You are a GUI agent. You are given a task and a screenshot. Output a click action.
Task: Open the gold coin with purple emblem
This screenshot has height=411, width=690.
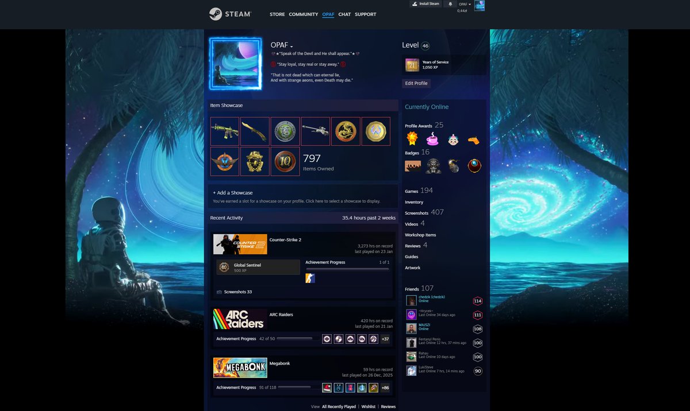[376, 131]
